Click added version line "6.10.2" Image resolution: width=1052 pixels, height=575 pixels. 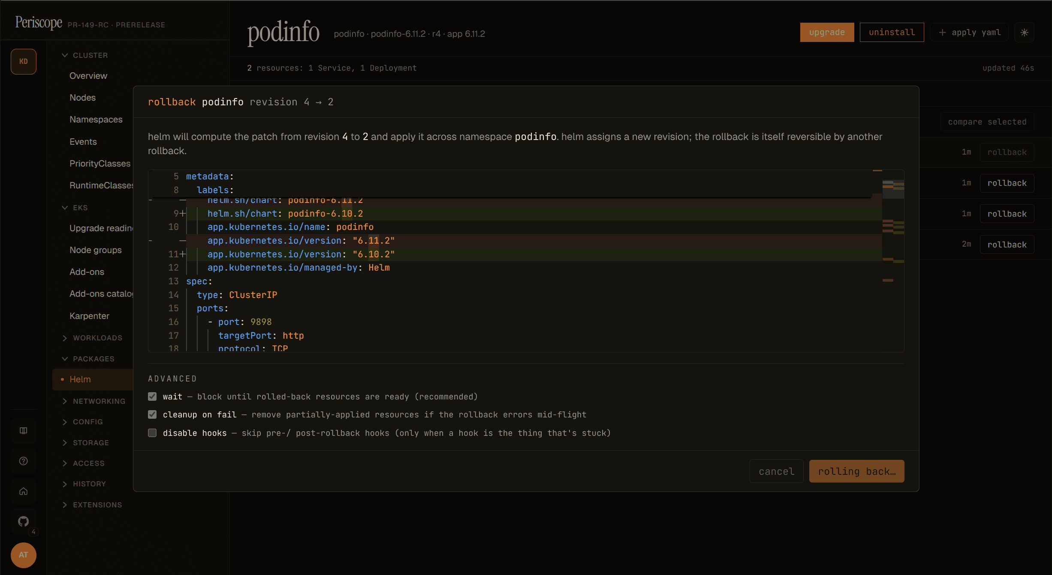pyautogui.click(x=534, y=254)
